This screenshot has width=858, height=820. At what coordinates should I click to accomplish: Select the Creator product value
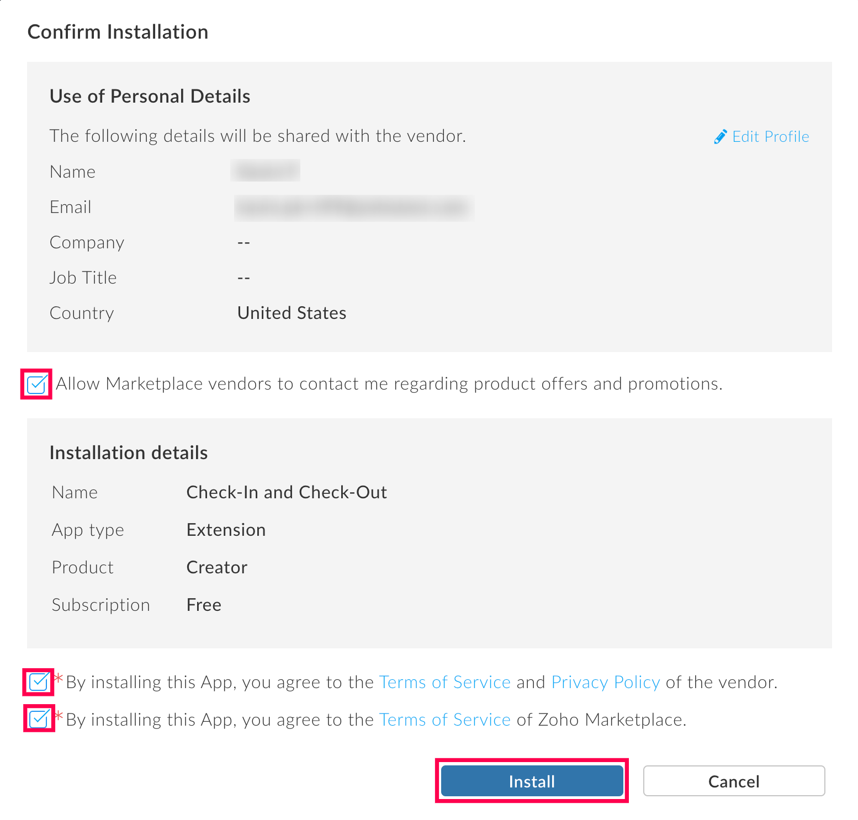(217, 567)
